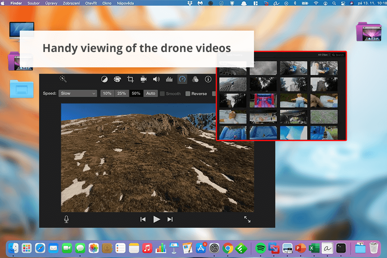387x258 pixels.
Task: Click the voiceover microphone icon
Action: pyautogui.click(x=67, y=219)
